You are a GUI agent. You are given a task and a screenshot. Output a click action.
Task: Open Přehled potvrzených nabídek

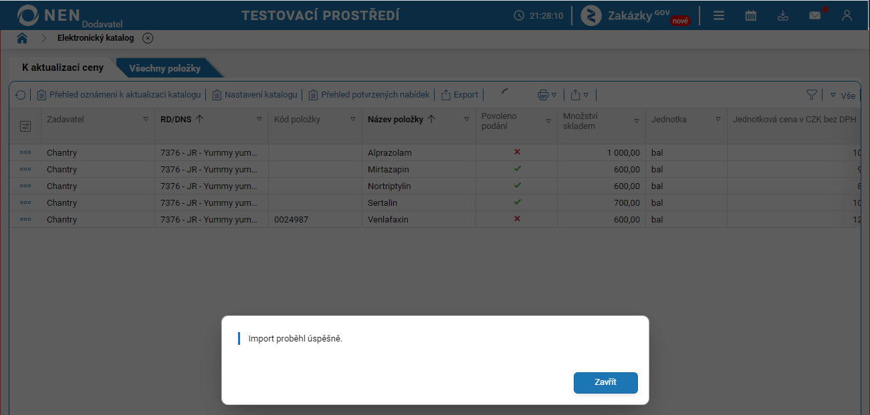coord(368,95)
